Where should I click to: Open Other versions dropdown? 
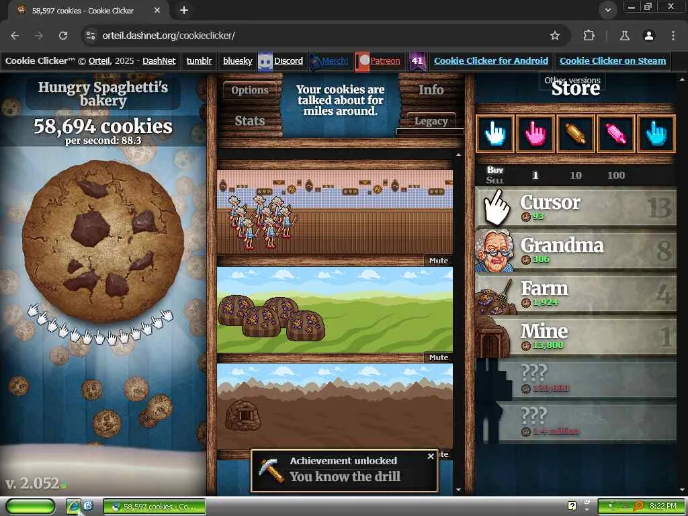coord(572,81)
